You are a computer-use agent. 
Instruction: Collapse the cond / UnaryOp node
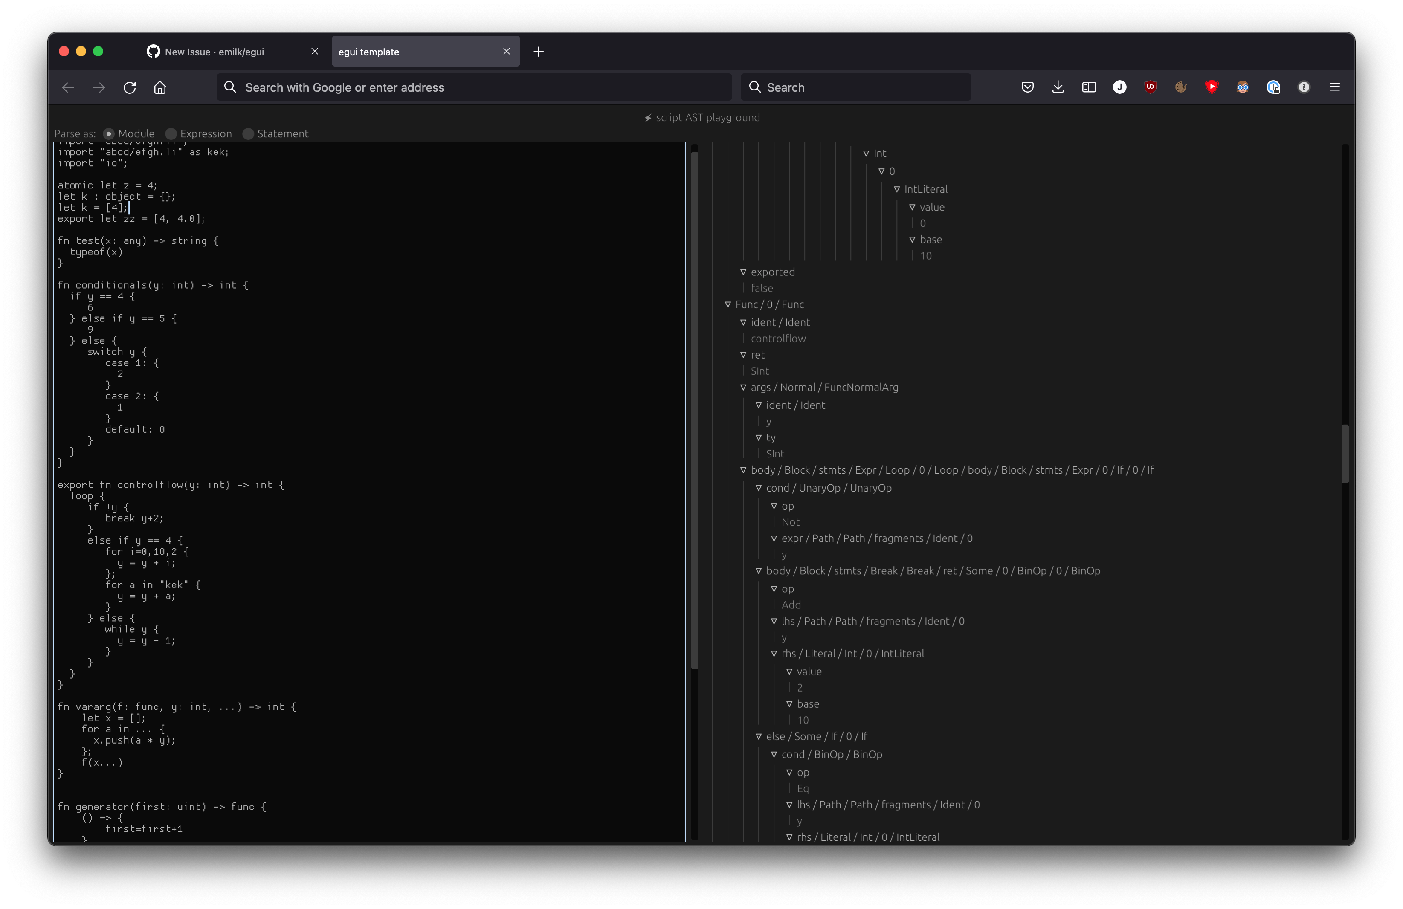pos(759,488)
